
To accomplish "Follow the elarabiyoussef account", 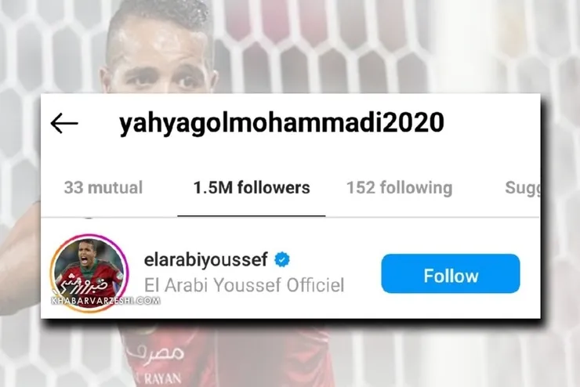I will (451, 273).
